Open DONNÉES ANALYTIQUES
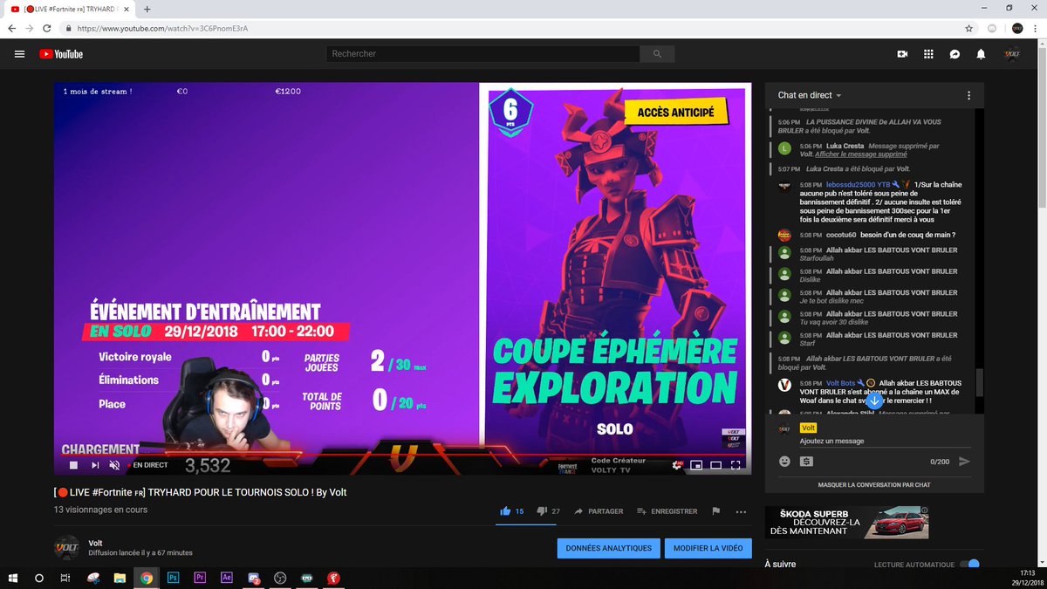Viewport: 1047px width, 589px height. (608, 548)
